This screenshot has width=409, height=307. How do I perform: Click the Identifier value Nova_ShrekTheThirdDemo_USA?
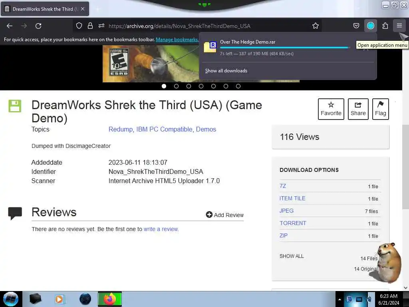pos(156,171)
